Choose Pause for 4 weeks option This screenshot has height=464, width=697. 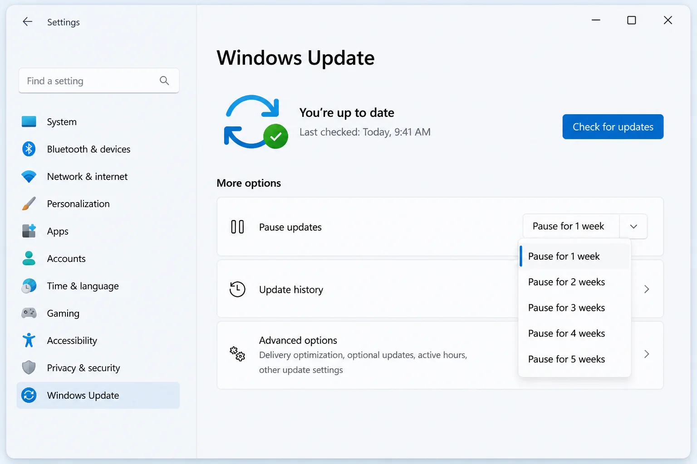click(x=574, y=333)
